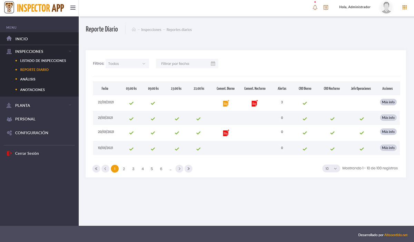Screen dimensions: 414x242
Task: Select Listado de Inspecciones in the sidebar
Action: pos(43,60)
